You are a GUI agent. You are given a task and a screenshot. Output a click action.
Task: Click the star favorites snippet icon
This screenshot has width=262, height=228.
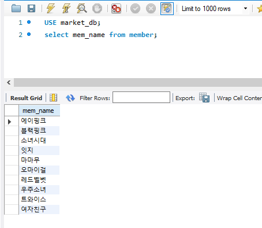pos(260,9)
